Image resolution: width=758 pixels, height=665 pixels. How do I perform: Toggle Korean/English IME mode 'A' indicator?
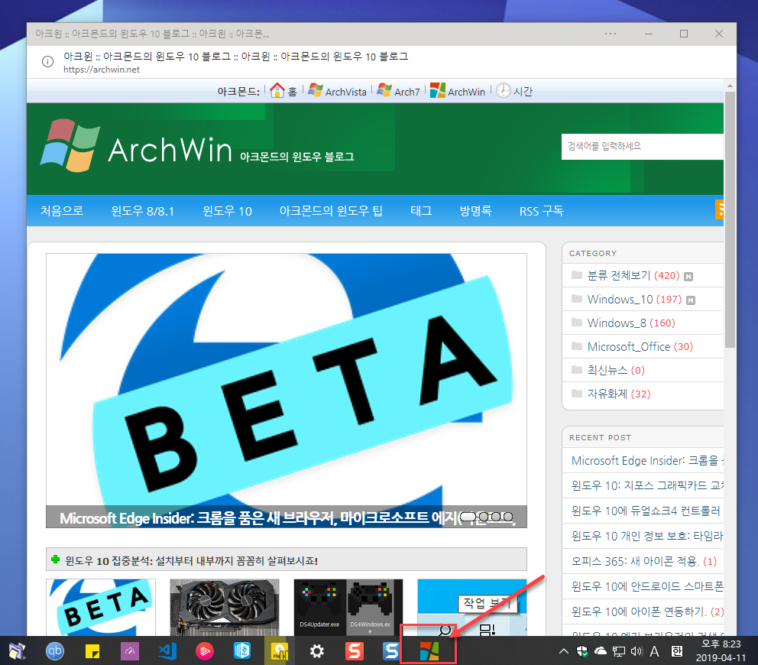(655, 651)
